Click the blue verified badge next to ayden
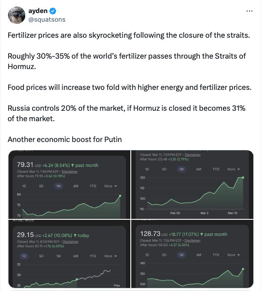Image resolution: width=262 pixels, height=291 pixels. [x=52, y=11]
